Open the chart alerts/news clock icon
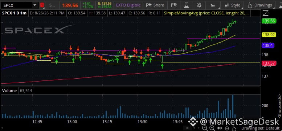282x131 pixels. tap(174, 5)
